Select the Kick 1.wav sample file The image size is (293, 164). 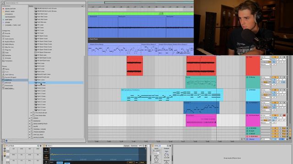(41, 63)
